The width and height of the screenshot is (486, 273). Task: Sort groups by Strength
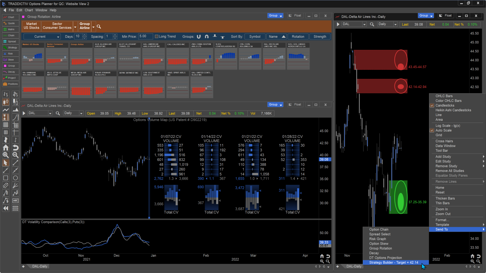(x=320, y=37)
